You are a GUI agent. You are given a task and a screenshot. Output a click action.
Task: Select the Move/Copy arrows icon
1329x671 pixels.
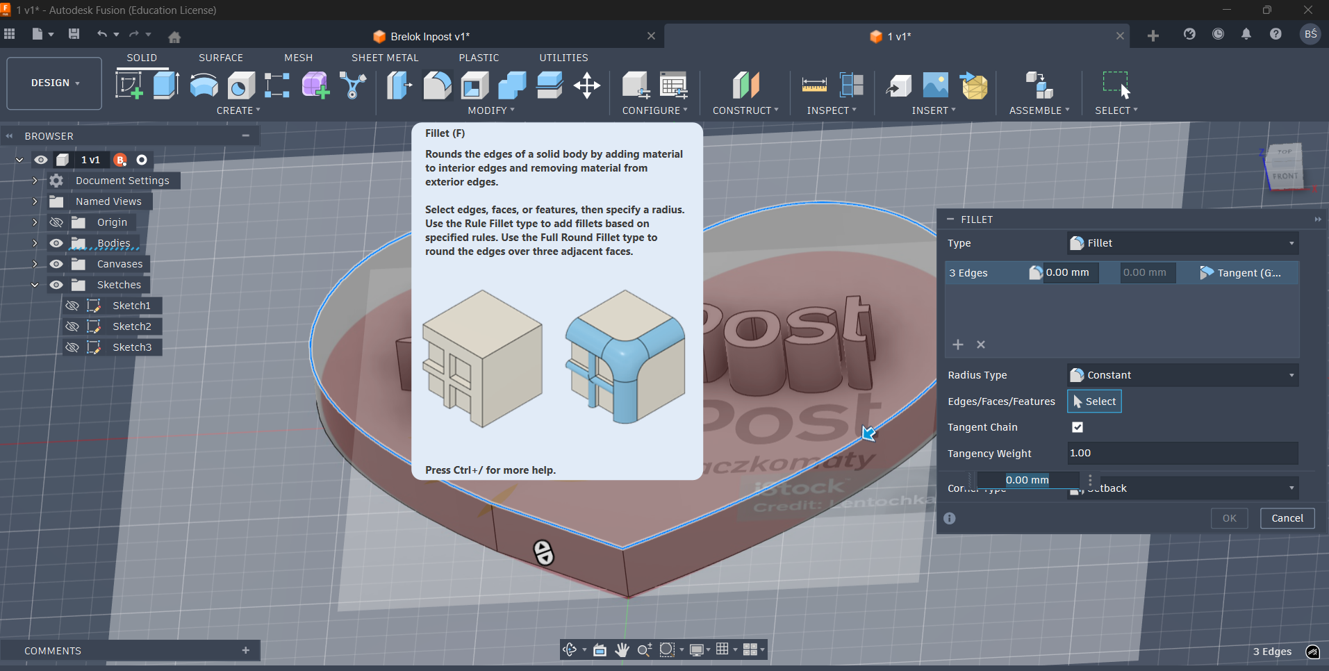587,85
